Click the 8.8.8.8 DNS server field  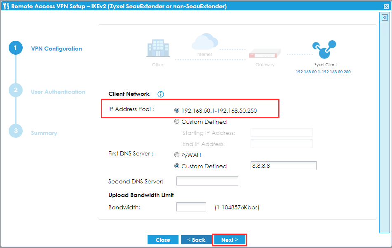(x=283, y=166)
